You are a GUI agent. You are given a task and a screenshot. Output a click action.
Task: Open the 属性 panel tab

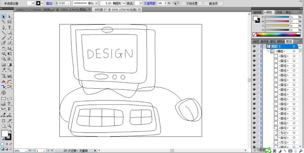pyautogui.click(x=272, y=41)
